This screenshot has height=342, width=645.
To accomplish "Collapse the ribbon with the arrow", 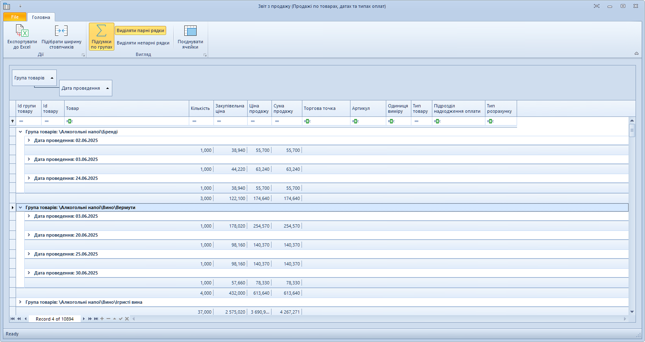I will (636, 54).
